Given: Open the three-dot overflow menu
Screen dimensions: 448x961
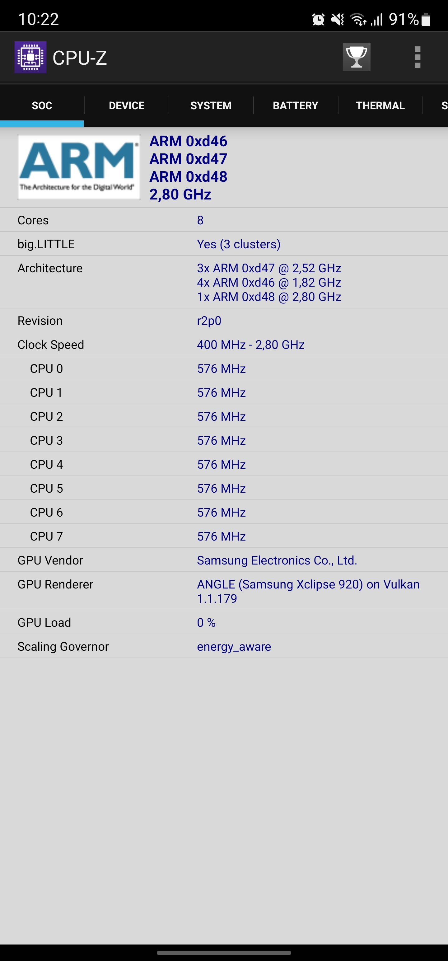Looking at the screenshot, I should pos(418,58).
